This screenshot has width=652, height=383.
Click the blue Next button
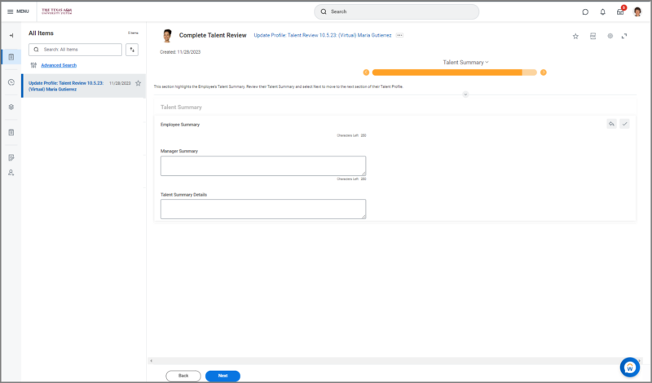[222, 376]
